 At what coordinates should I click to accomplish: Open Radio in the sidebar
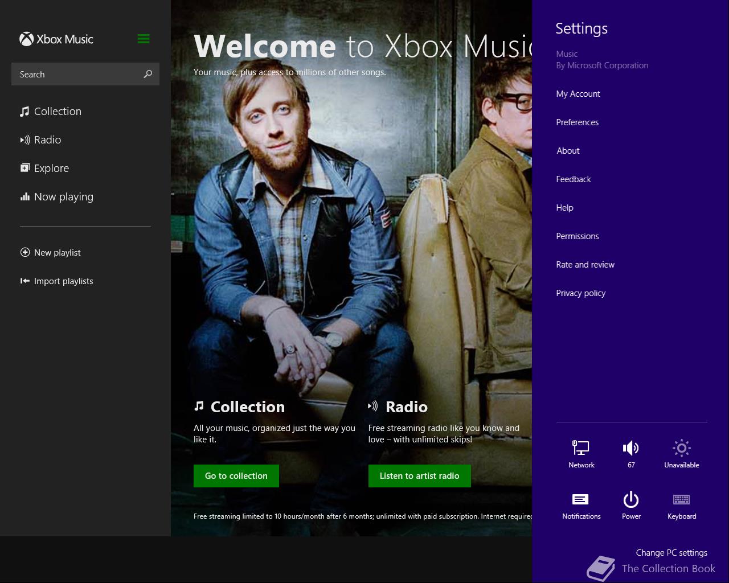coord(47,139)
